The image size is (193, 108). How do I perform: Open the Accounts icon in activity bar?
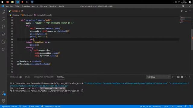(3, 93)
